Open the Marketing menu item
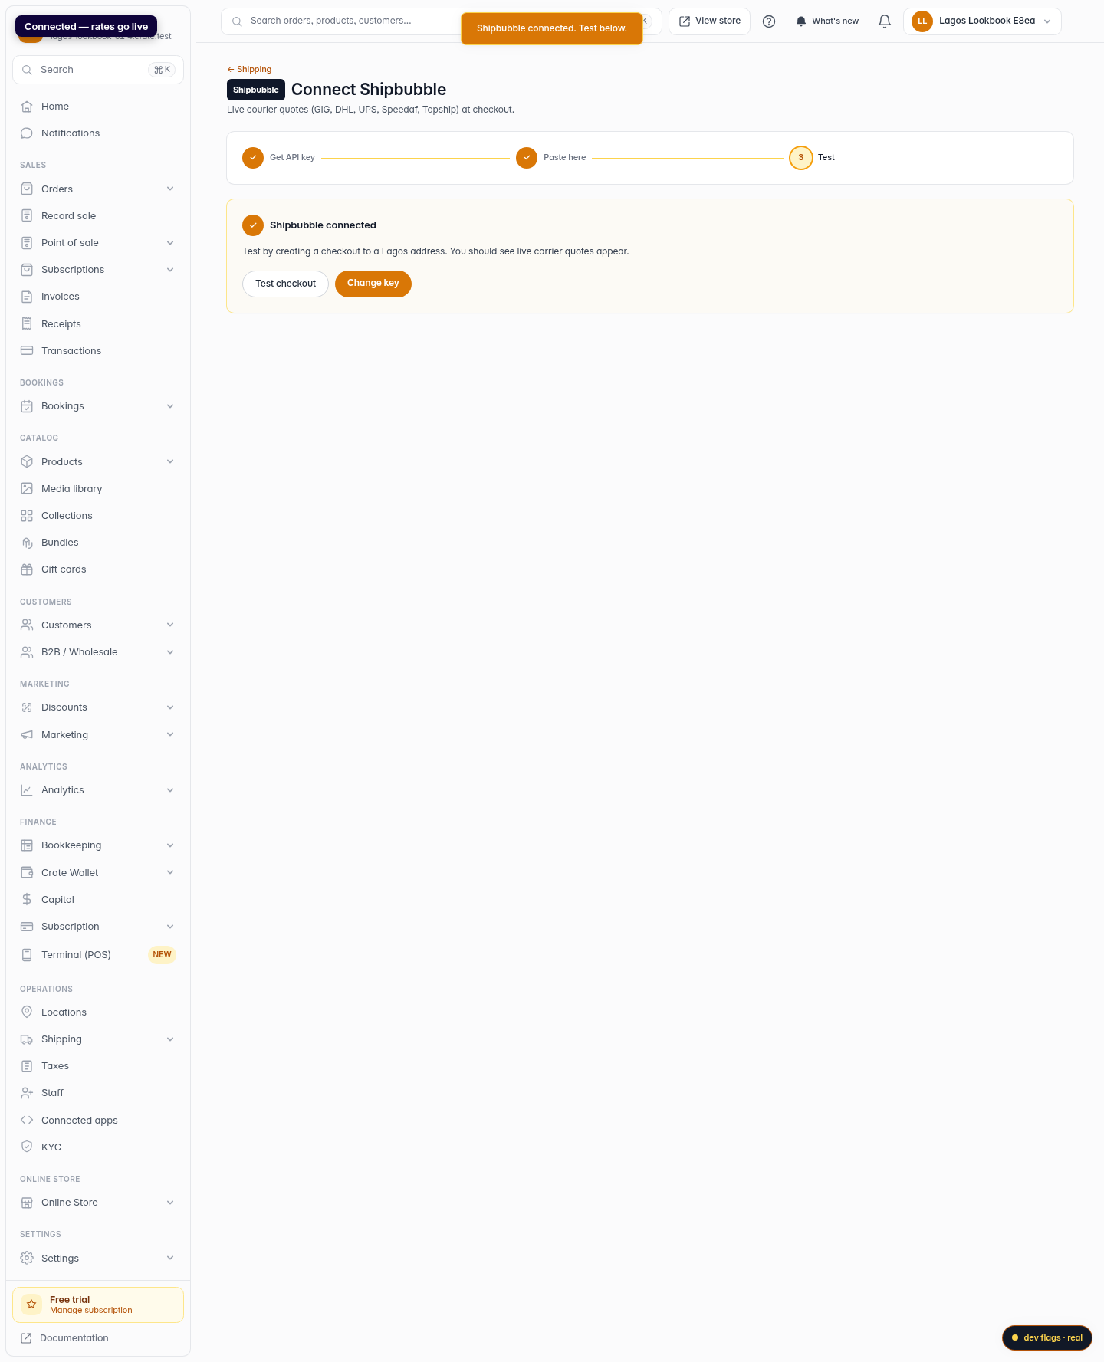 (x=98, y=735)
